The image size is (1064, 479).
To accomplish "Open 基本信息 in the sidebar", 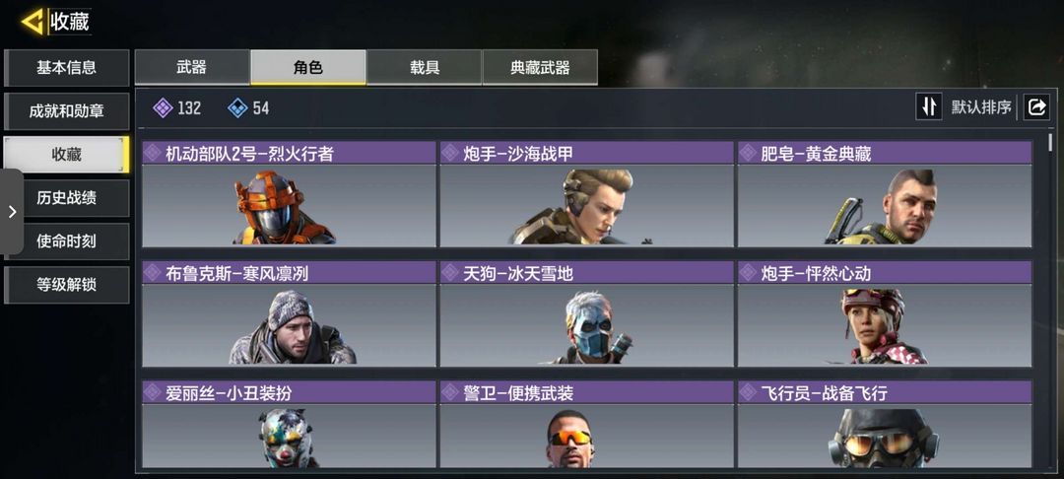I will 67,68.
